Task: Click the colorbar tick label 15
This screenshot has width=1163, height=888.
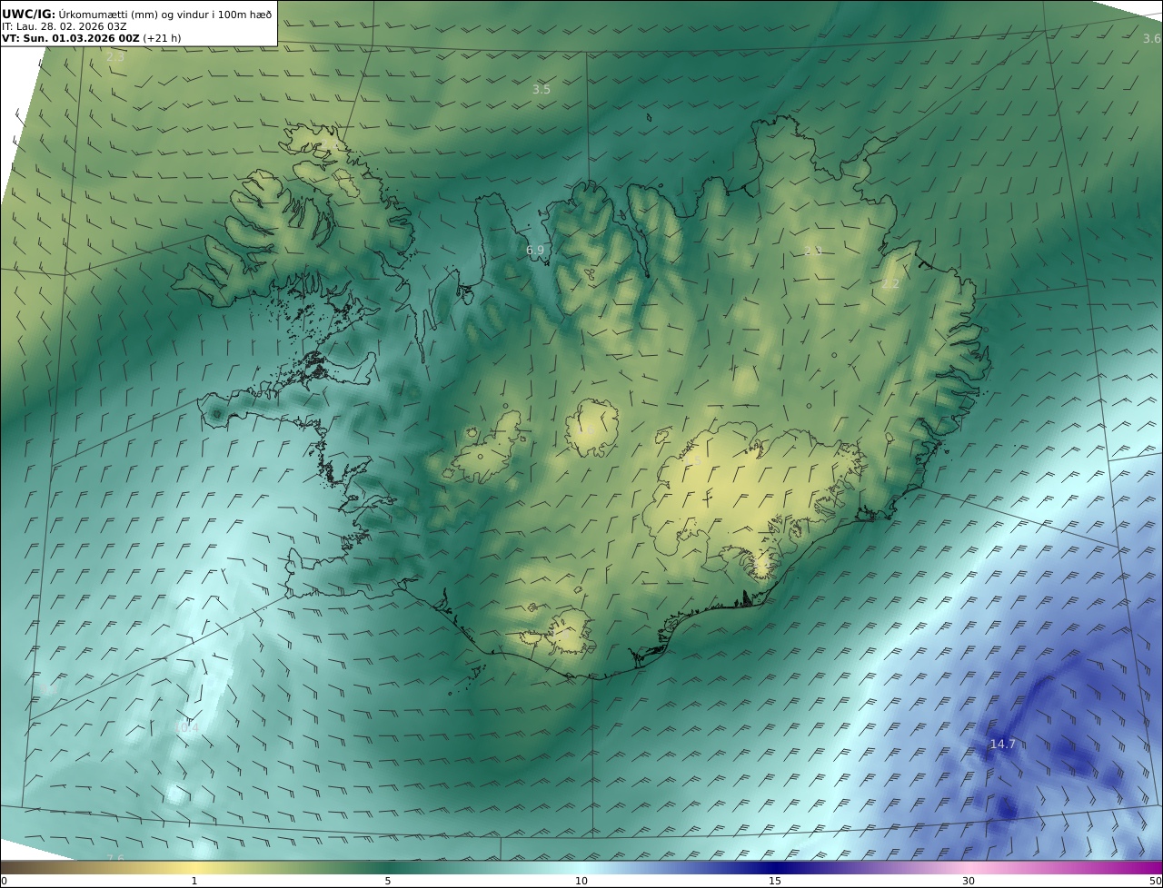Action: (775, 881)
